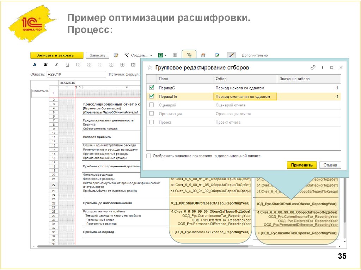This screenshot has height=270, width=361.
Task: Open the three-dot menu of the dialog
Action: click(322, 67)
